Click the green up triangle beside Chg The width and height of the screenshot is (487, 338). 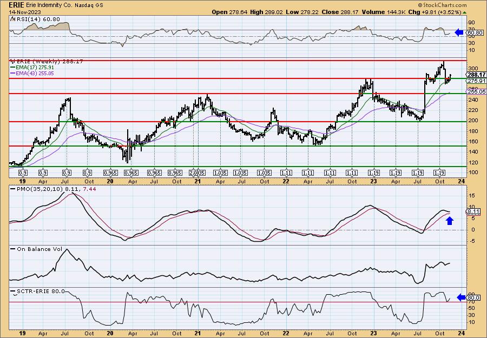(x=464, y=12)
